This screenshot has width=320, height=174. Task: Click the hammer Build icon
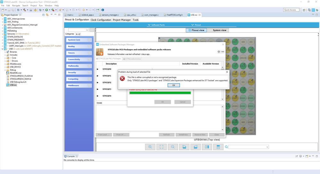(24, 10)
